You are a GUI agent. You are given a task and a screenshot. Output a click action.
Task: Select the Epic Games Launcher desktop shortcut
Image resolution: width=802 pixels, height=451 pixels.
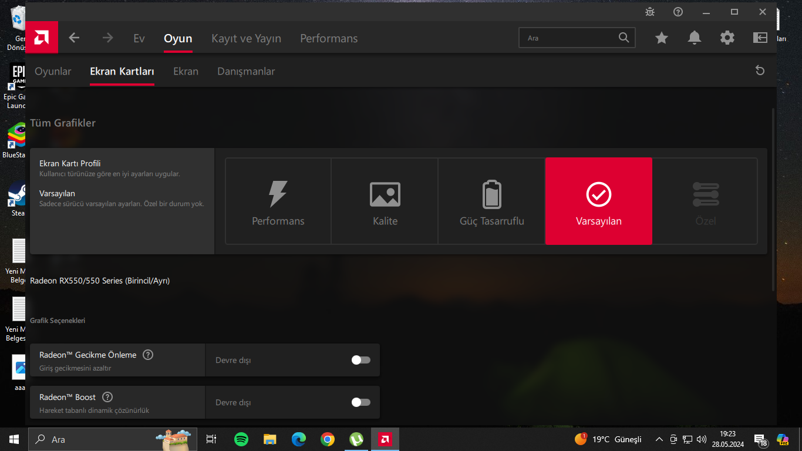(x=16, y=86)
